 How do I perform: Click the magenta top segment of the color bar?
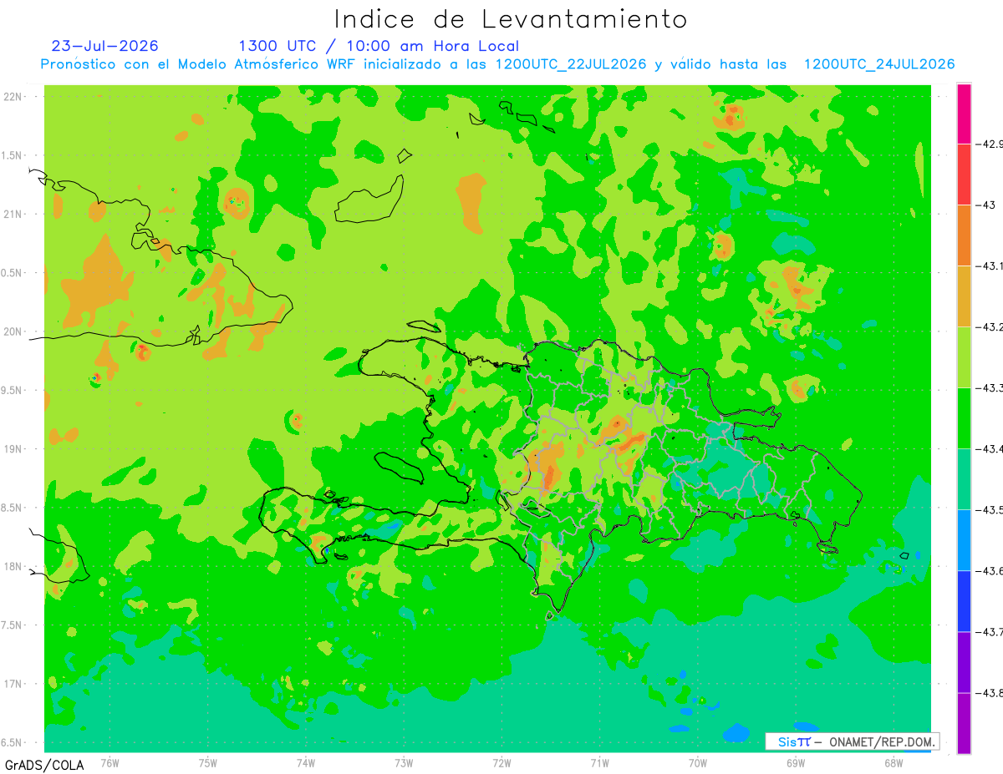[964, 114]
